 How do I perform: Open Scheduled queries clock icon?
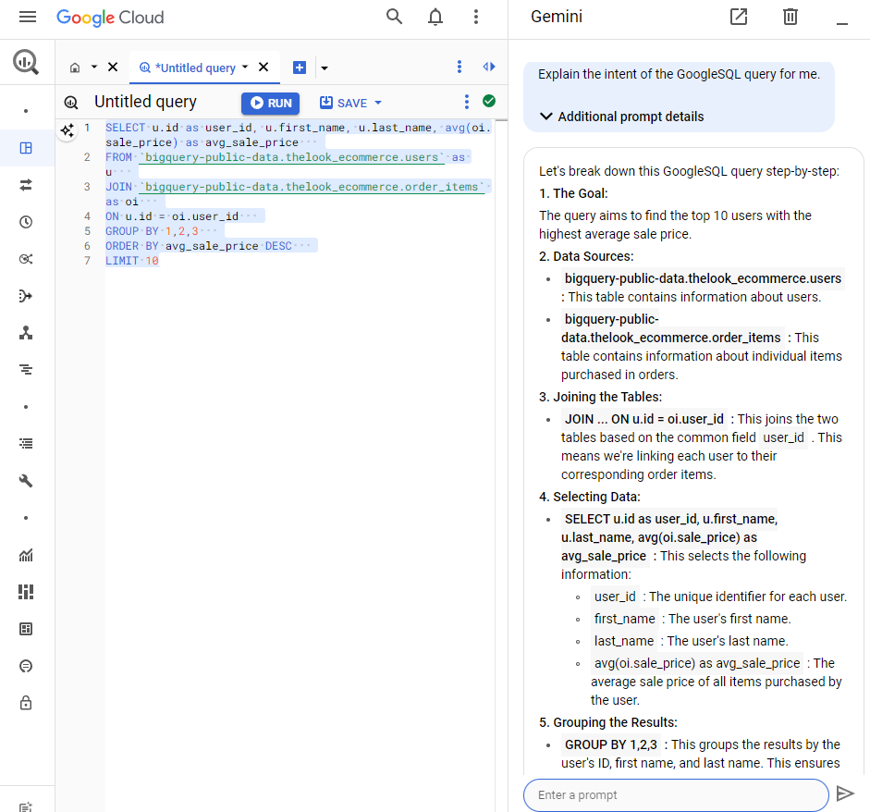tap(26, 222)
